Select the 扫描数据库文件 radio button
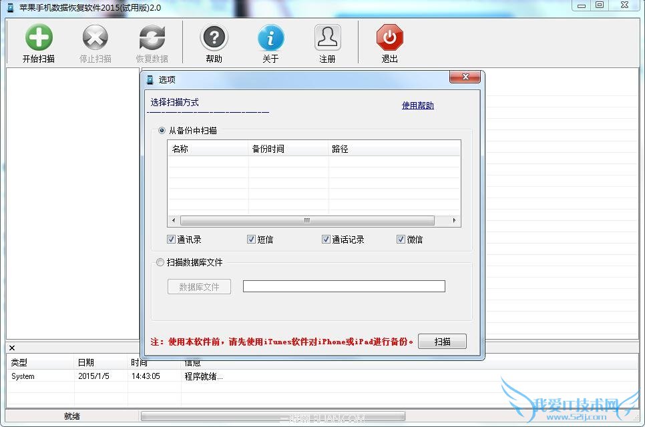 point(160,262)
